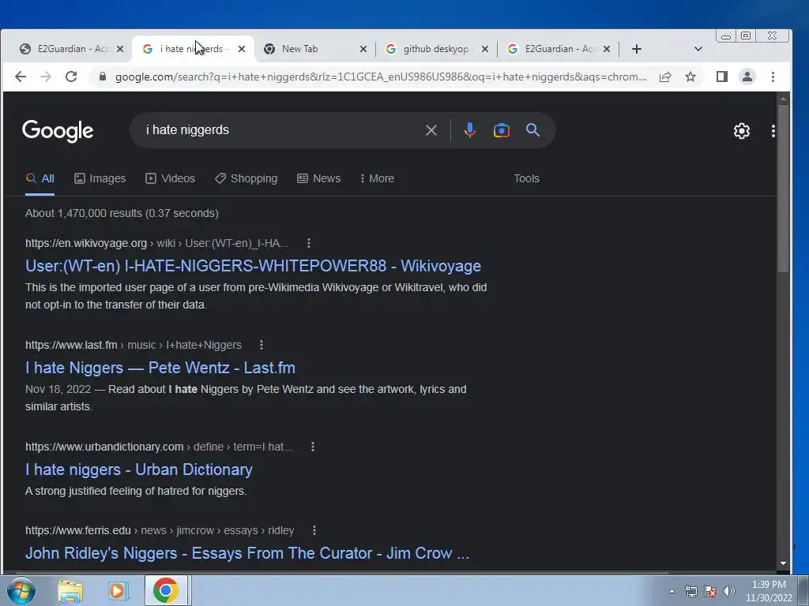View site information via the padlock icon
The image size is (809, 606).
coord(103,77)
